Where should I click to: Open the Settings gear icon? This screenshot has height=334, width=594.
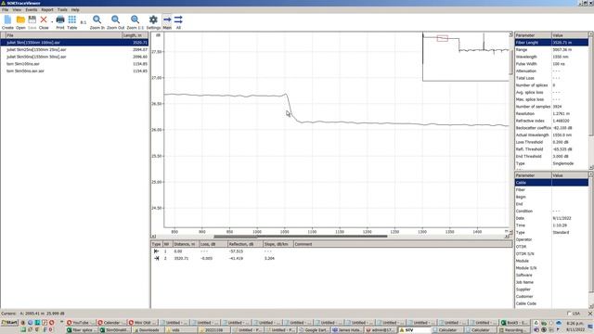[153, 22]
